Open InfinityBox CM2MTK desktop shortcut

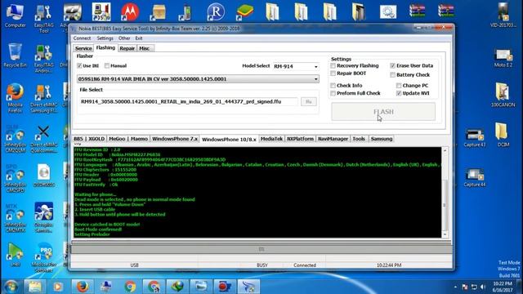coord(15,218)
